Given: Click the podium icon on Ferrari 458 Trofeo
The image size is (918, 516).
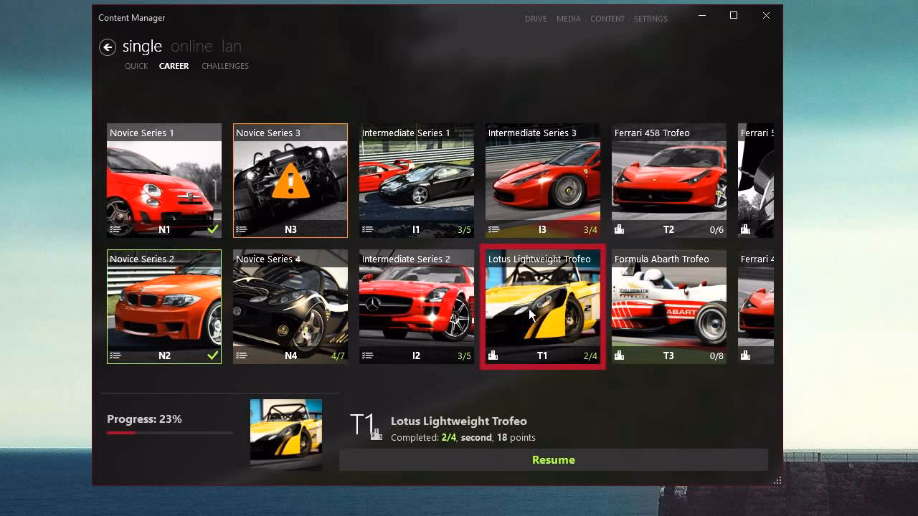Looking at the screenshot, I should coord(619,229).
